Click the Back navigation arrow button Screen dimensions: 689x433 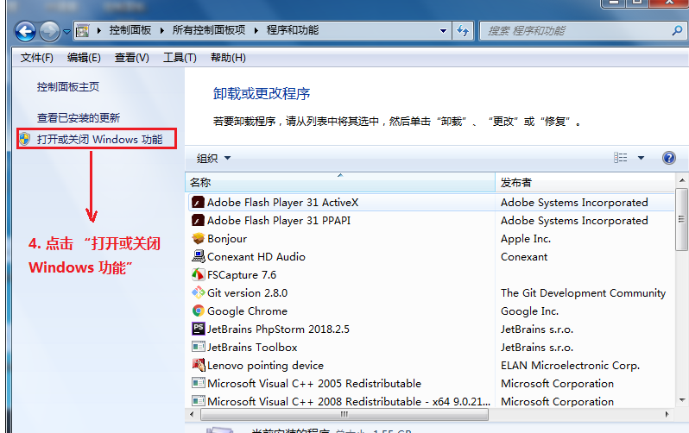pos(26,31)
